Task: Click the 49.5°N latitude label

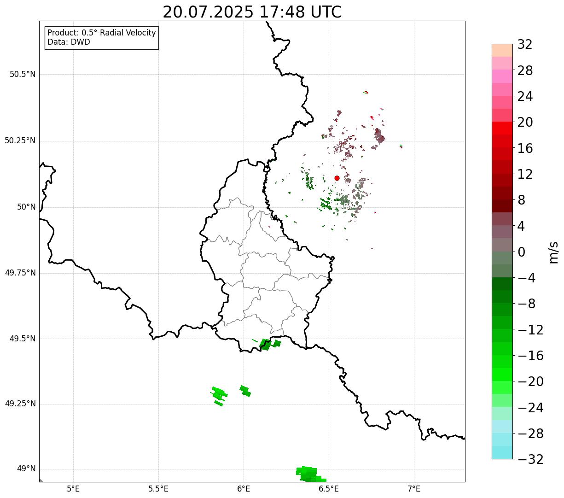Action: pyautogui.click(x=23, y=339)
